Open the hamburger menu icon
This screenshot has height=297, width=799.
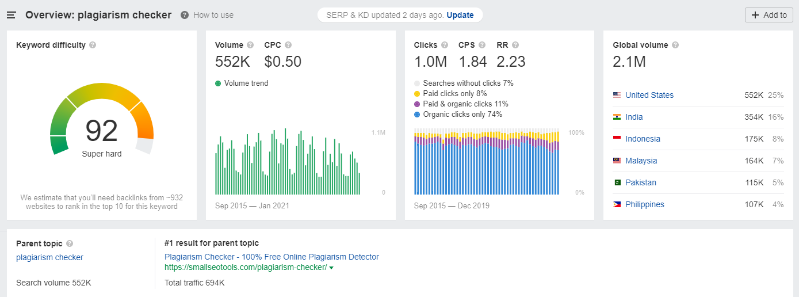pos(12,15)
